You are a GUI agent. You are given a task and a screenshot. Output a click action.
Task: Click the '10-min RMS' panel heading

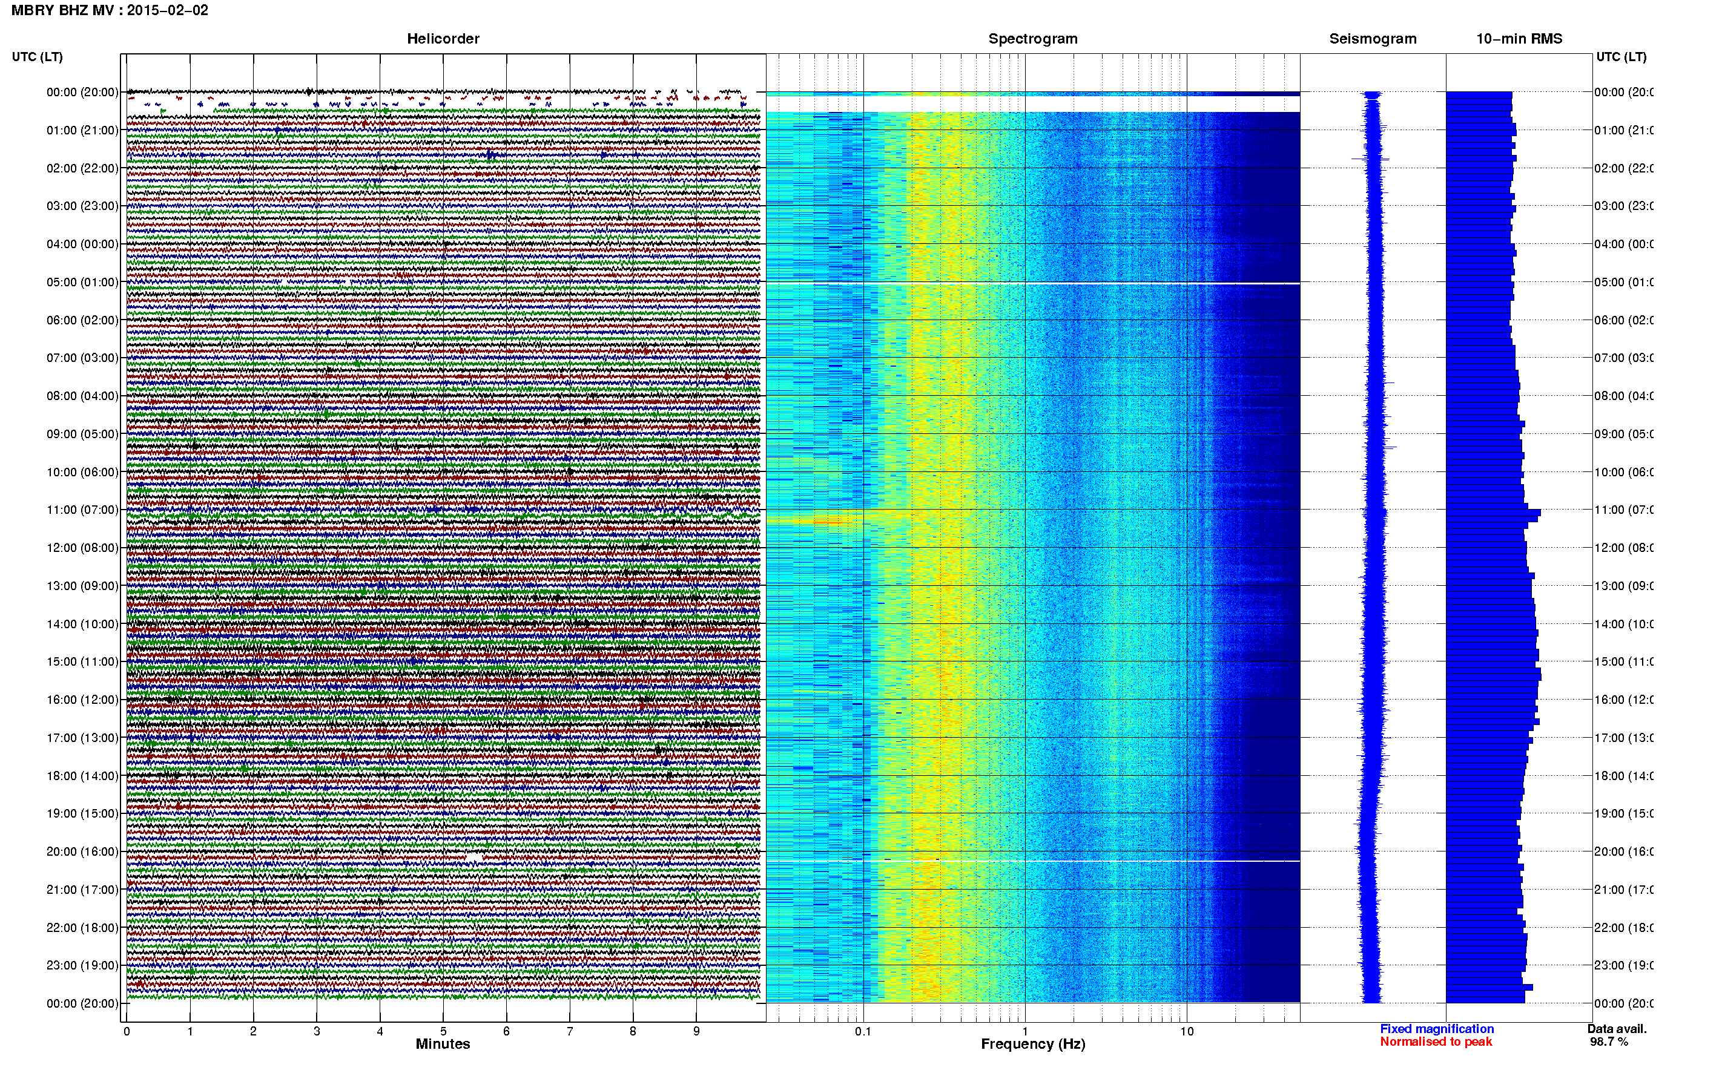click(x=1519, y=39)
